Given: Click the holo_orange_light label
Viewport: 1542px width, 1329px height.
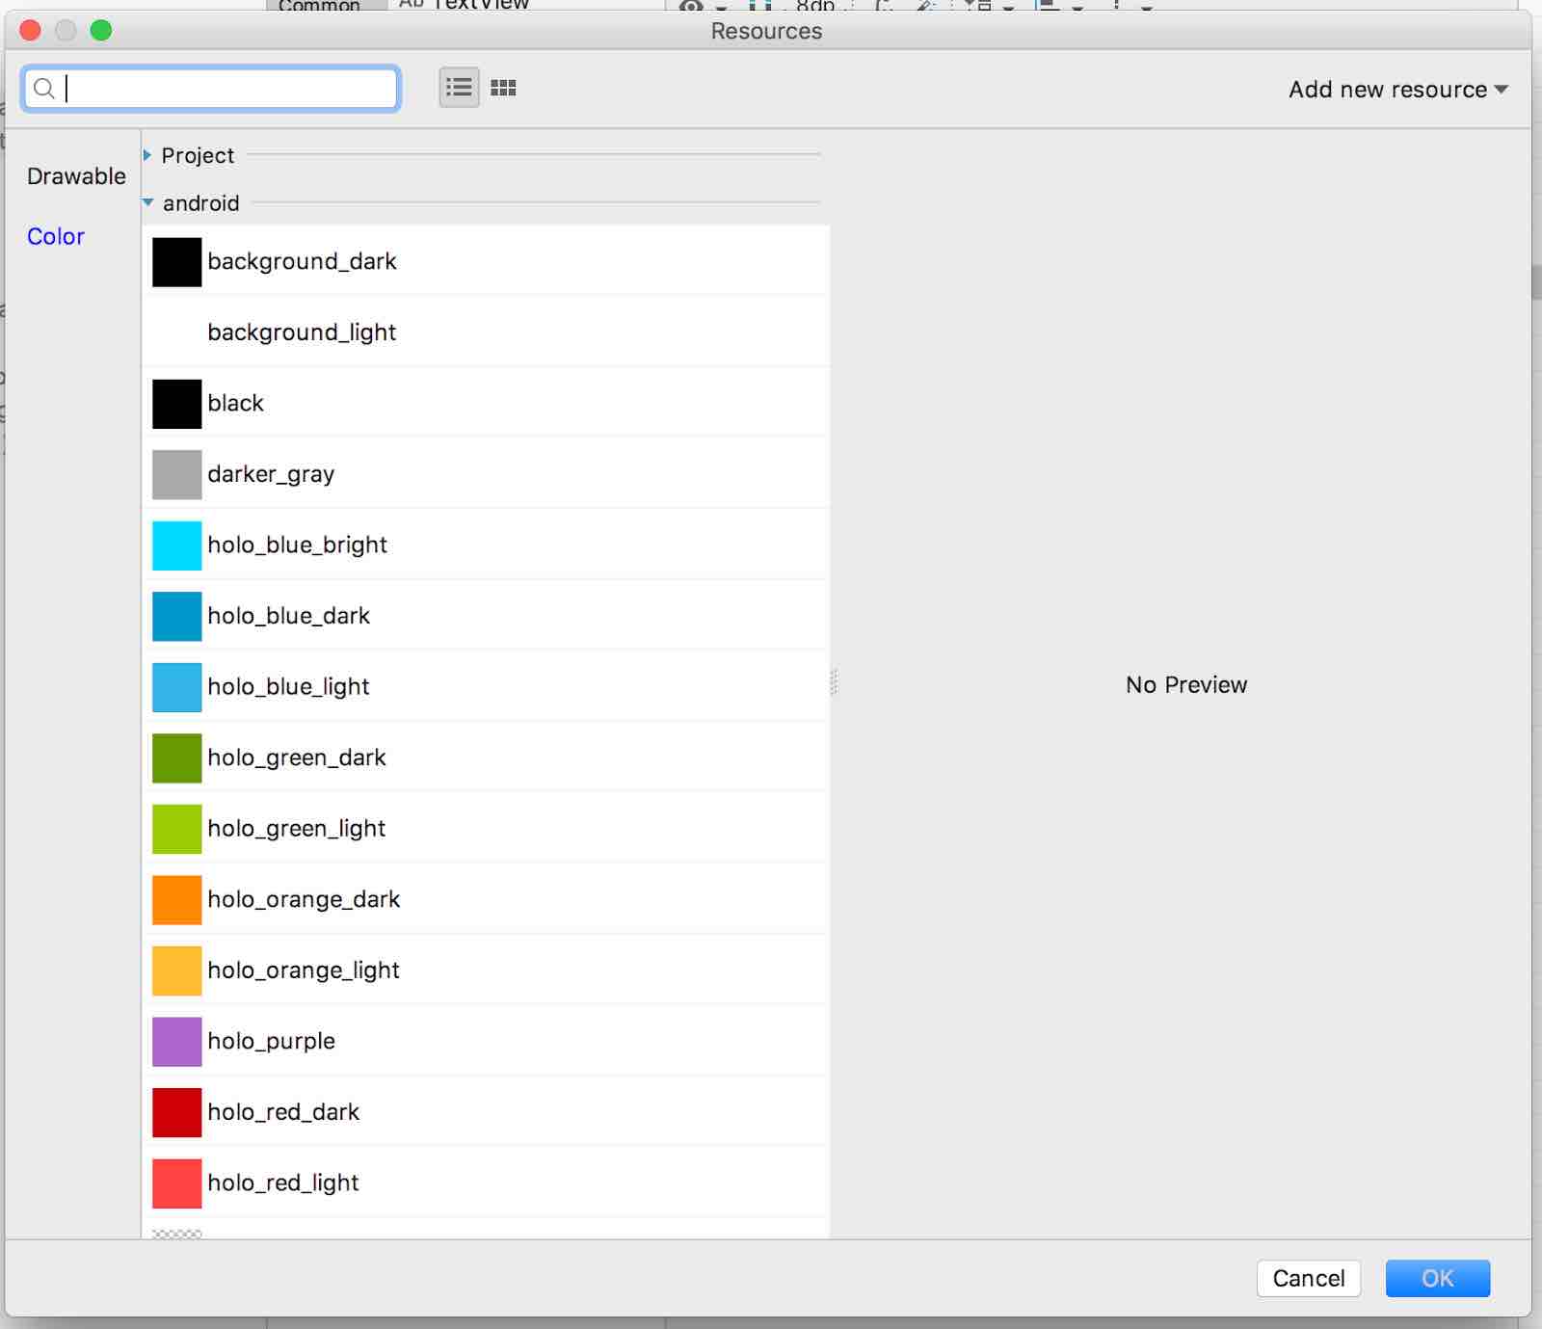Looking at the screenshot, I should (303, 970).
